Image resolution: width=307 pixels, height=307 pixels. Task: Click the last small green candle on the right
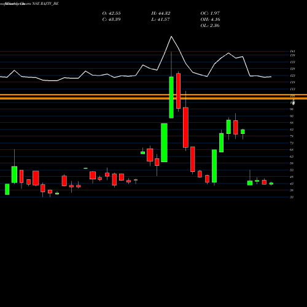tap(271, 184)
